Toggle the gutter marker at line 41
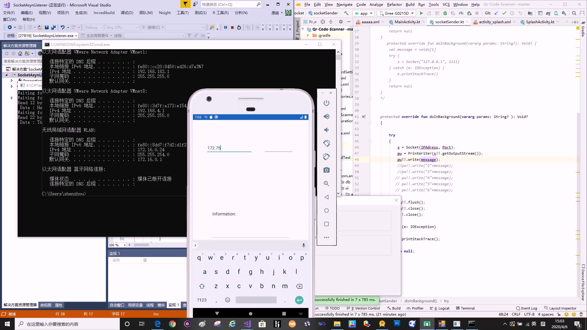587x330 pixels. tap(364, 116)
